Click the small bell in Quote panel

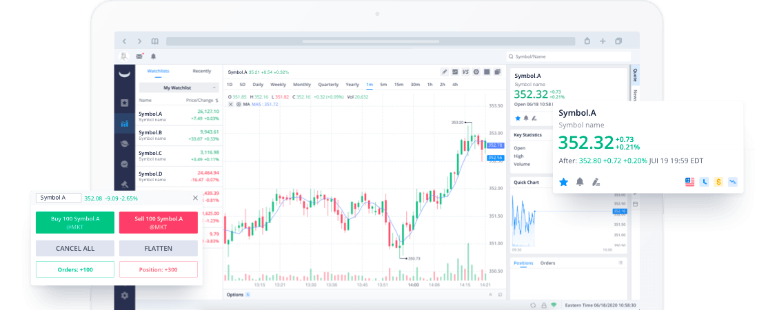[x=526, y=118]
